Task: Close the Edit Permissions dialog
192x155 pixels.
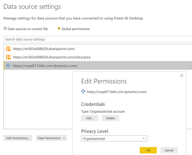Action: coord(182,75)
